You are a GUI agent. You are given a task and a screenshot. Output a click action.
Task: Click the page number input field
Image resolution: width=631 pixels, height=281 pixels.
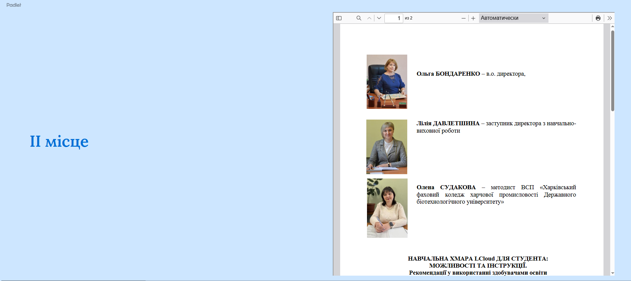pyautogui.click(x=393, y=18)
